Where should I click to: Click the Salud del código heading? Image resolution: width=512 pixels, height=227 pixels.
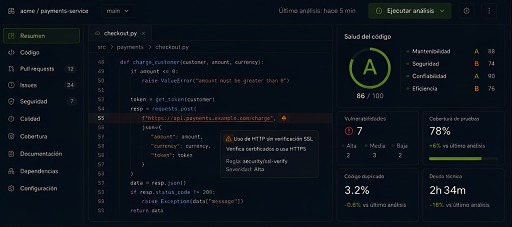[367, 36]
